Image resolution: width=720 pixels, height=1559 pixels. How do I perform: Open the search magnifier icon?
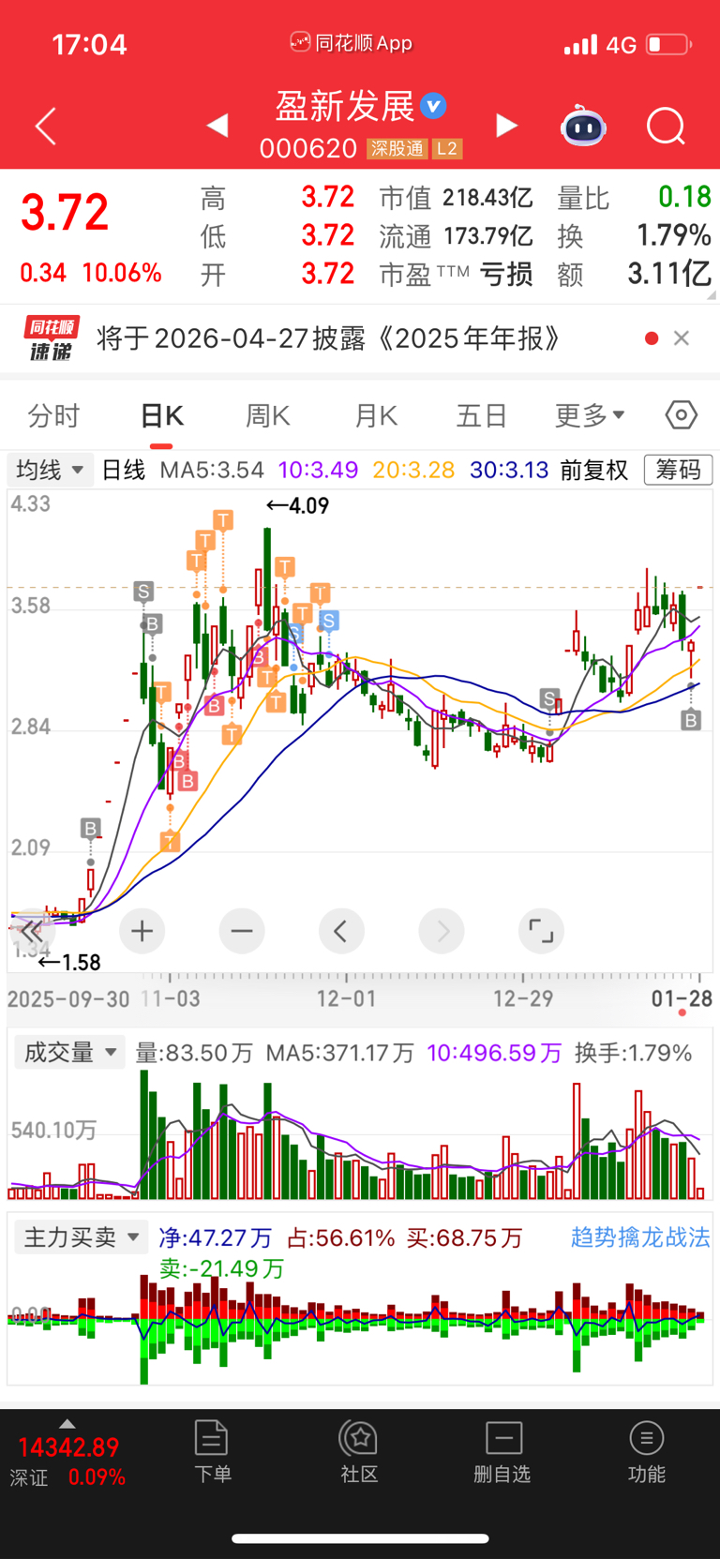(666, 127)
